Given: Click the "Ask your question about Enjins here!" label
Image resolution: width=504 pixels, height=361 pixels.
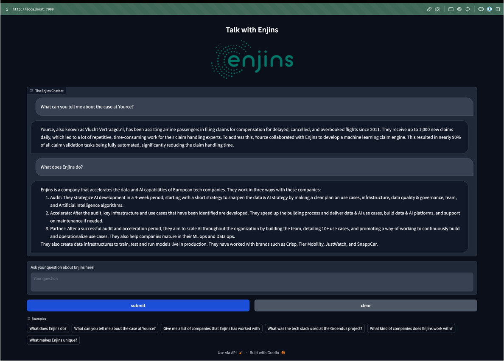Looking at the screenshot, I should point(62,267).
